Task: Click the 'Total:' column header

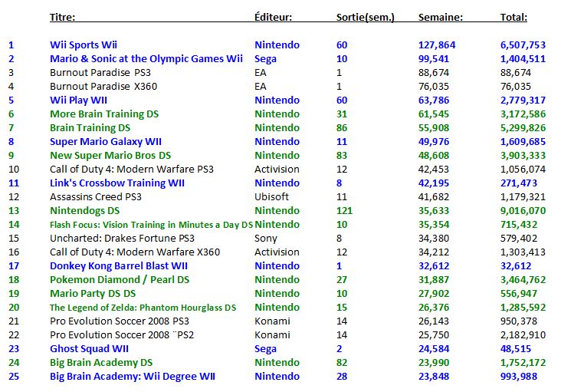Action: [513, 17]
